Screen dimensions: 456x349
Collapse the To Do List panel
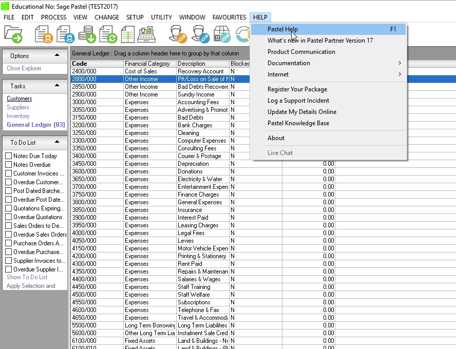(57, 142)
